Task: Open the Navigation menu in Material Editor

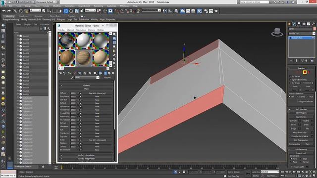Action: tap(81, 30)
